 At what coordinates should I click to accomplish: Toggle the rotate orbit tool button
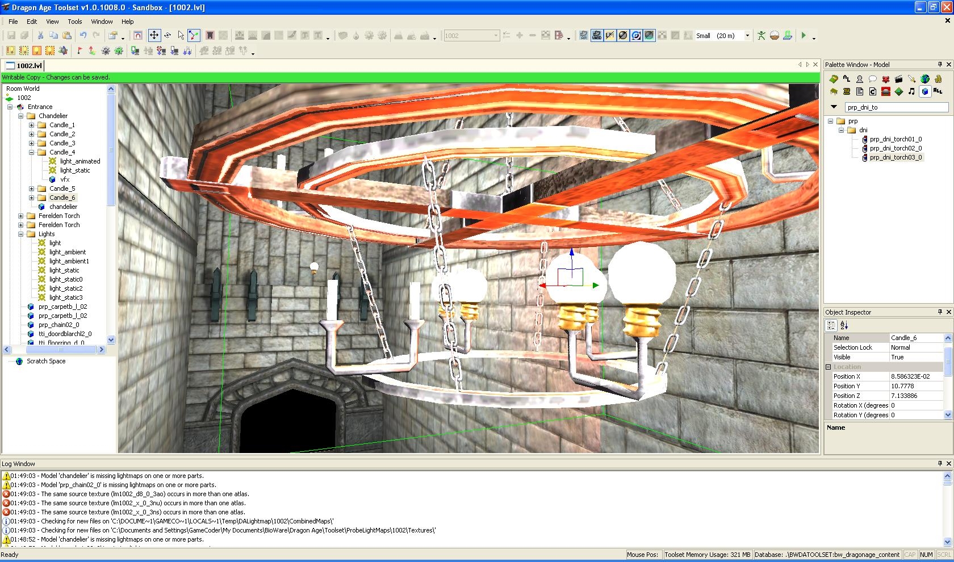coord(168,35)
